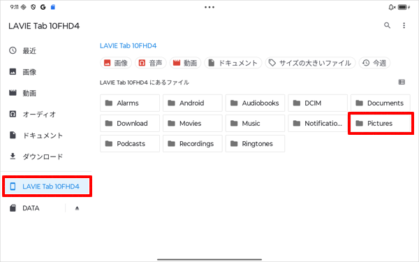Tap the bottom navigation gesture bar
The image size is (419, 262).
[209, 259]
